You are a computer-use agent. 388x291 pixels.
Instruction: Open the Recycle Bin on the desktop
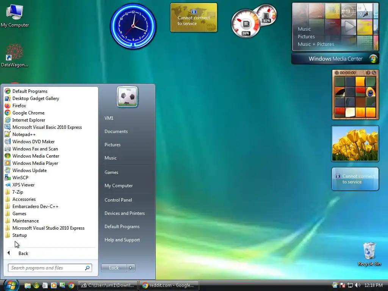[369, 254]
